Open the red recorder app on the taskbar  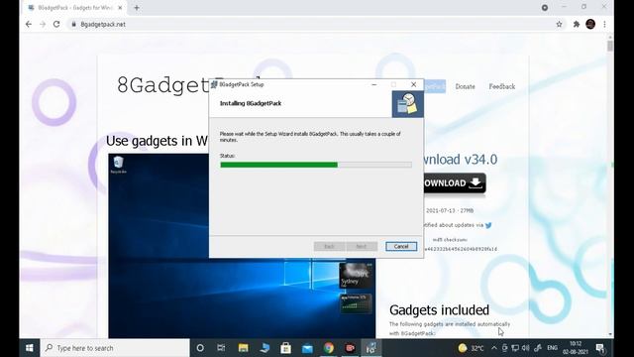(350, 348)
